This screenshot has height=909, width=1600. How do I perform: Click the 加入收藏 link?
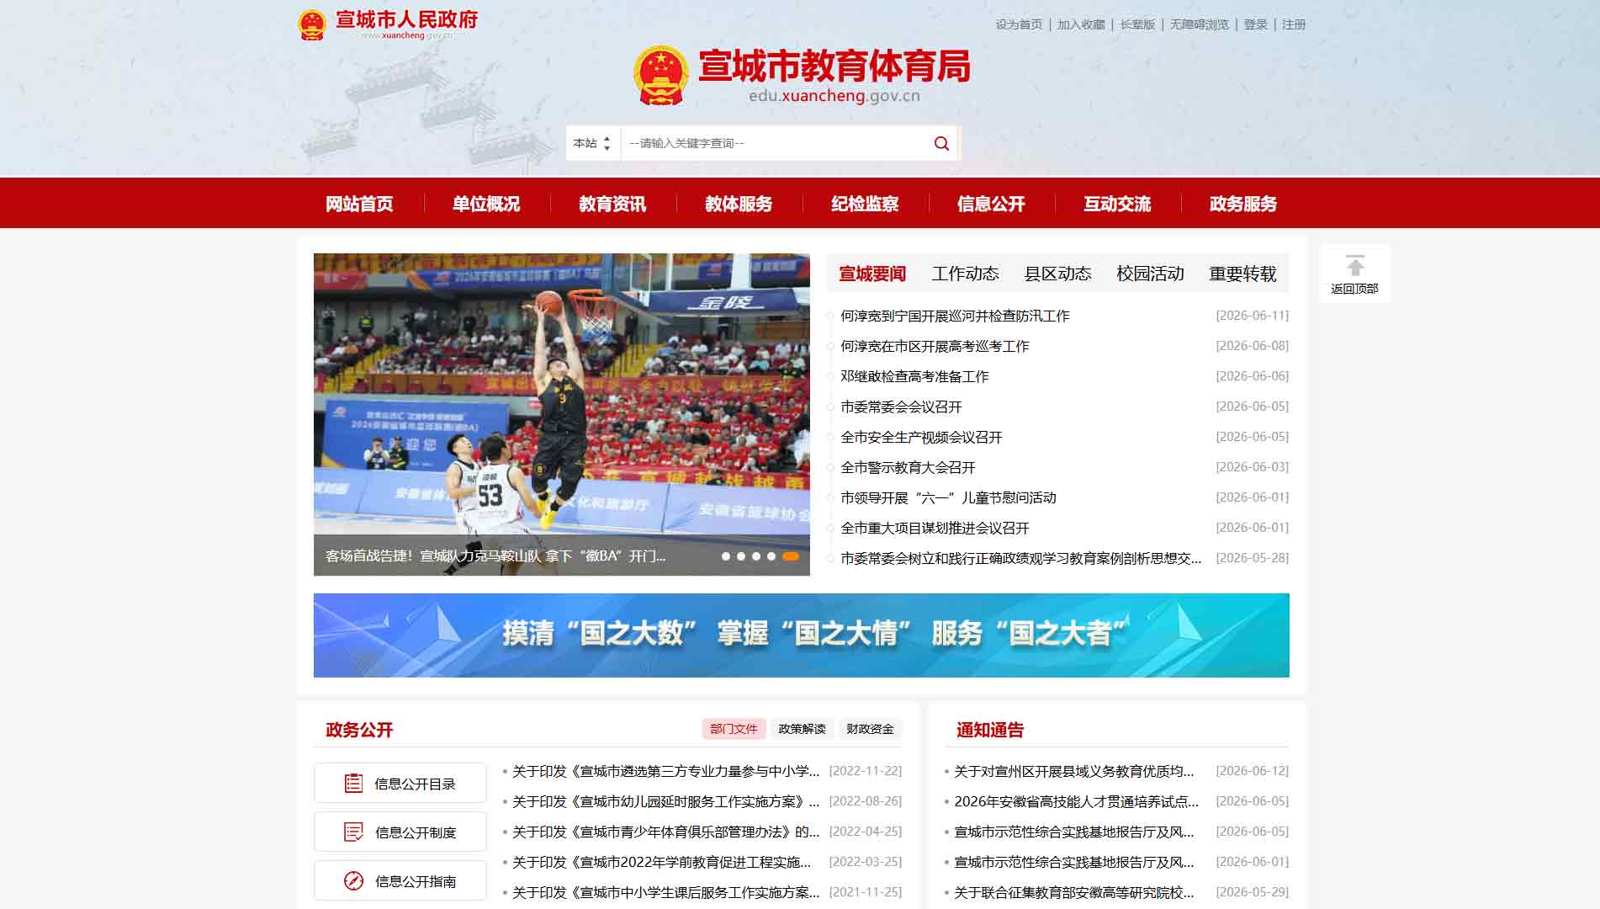(x=1081, y=24)
